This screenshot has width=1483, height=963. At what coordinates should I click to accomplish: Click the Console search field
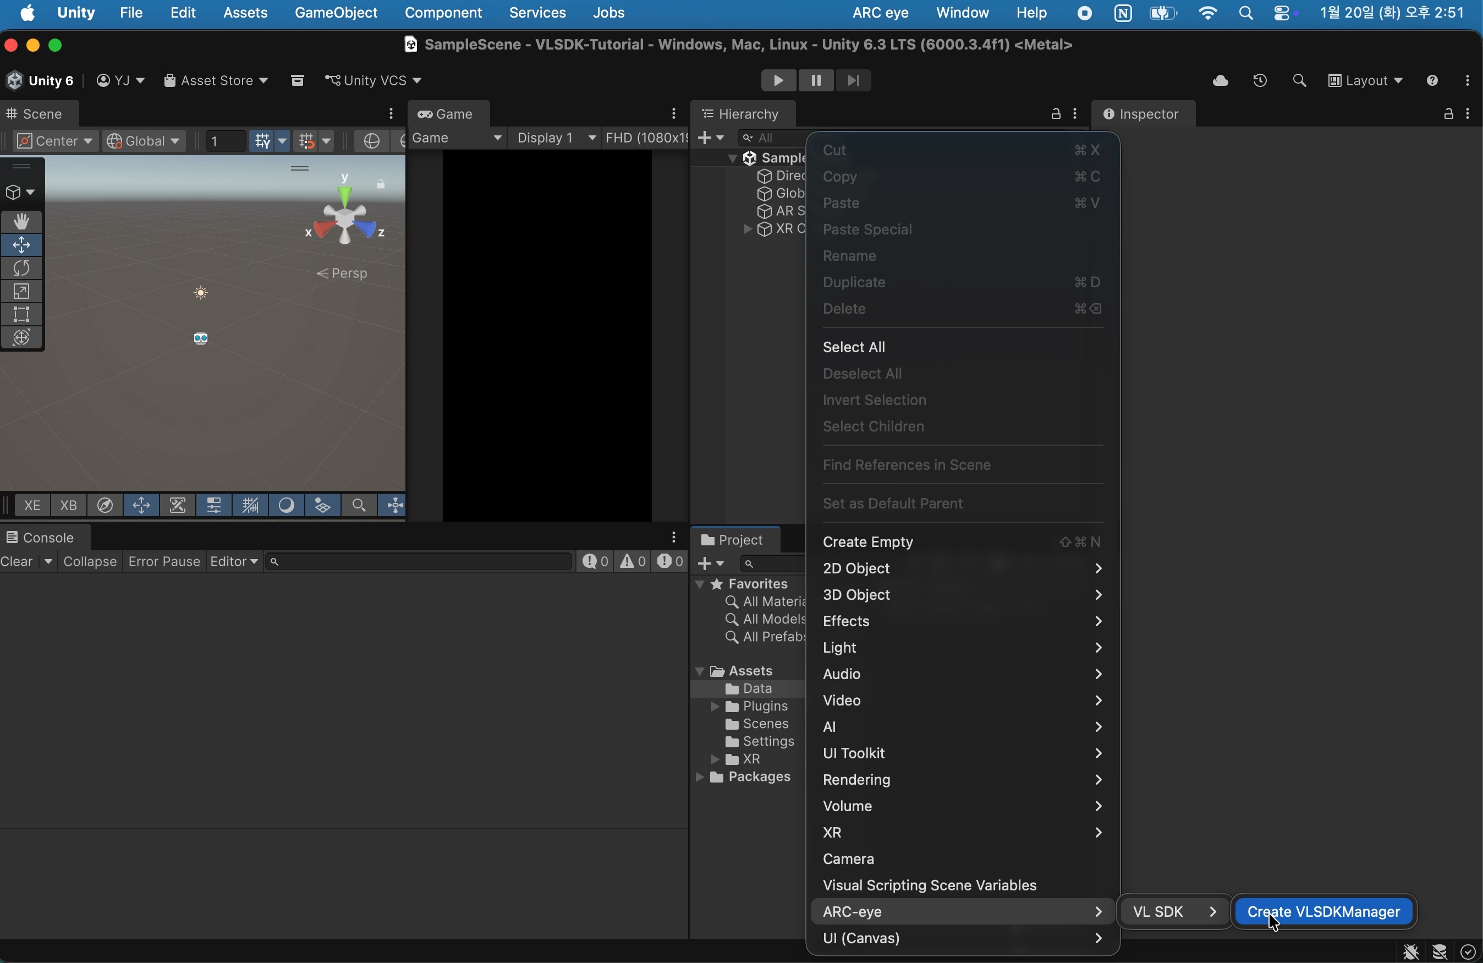(418, 562)
